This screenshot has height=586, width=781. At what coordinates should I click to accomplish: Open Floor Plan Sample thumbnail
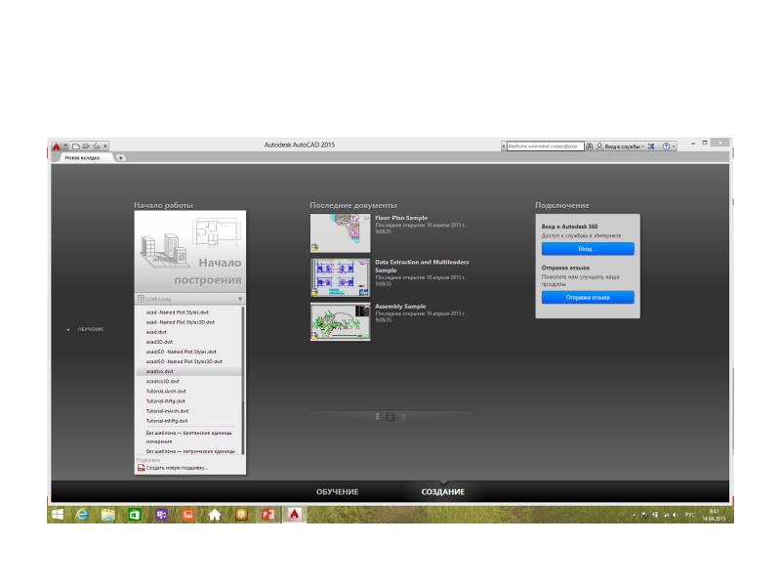tap(340, 233)
